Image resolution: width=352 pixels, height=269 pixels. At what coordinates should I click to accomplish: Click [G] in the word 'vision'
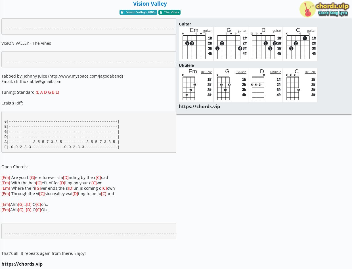click(x=42, y=194)
